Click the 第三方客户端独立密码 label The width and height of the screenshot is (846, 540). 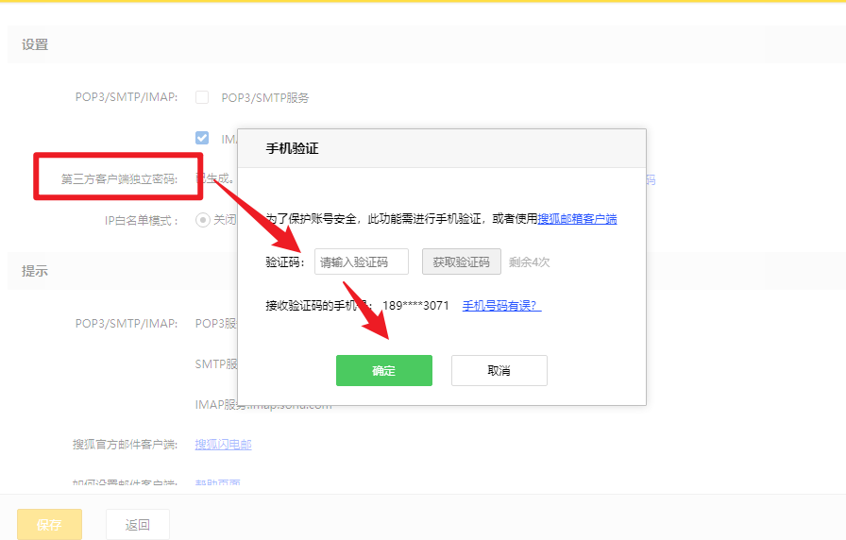[x=119, y=179]
